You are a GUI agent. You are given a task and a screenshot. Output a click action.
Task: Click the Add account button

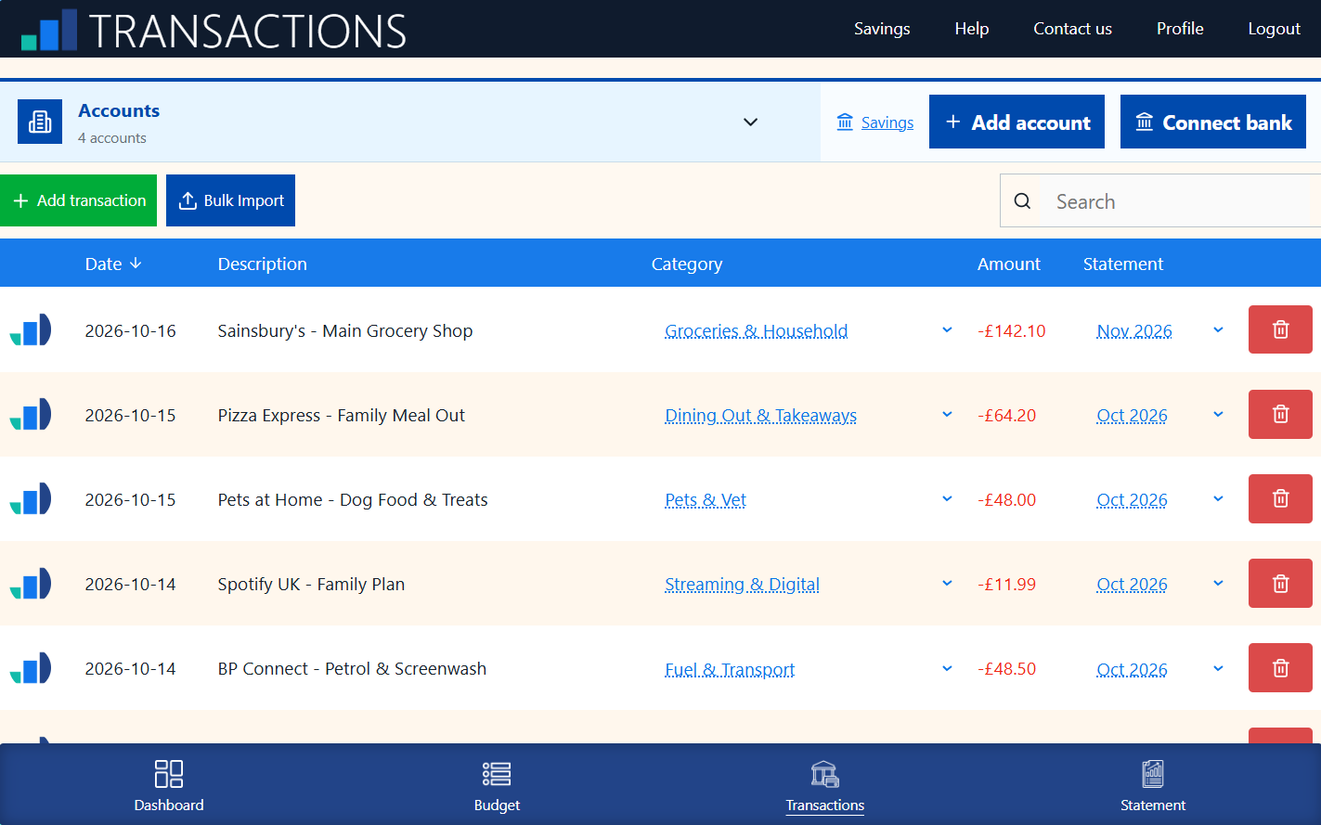(1017, 122)
